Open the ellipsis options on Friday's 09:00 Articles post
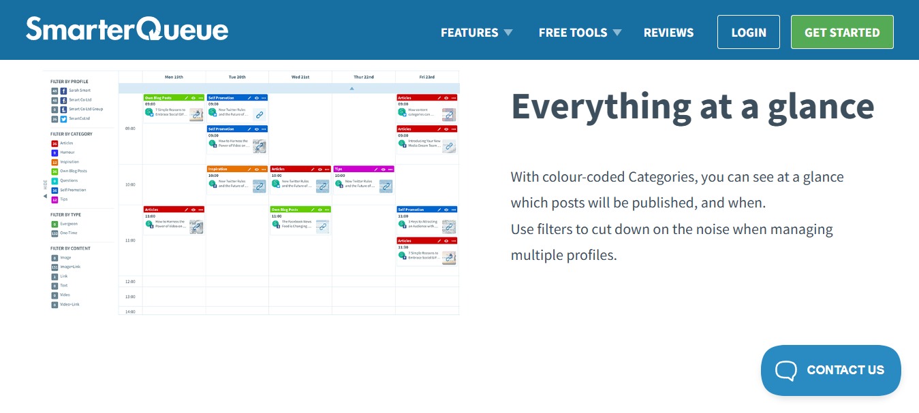The height and width of the screenshot is (413, 919). [x=454, y=98]
